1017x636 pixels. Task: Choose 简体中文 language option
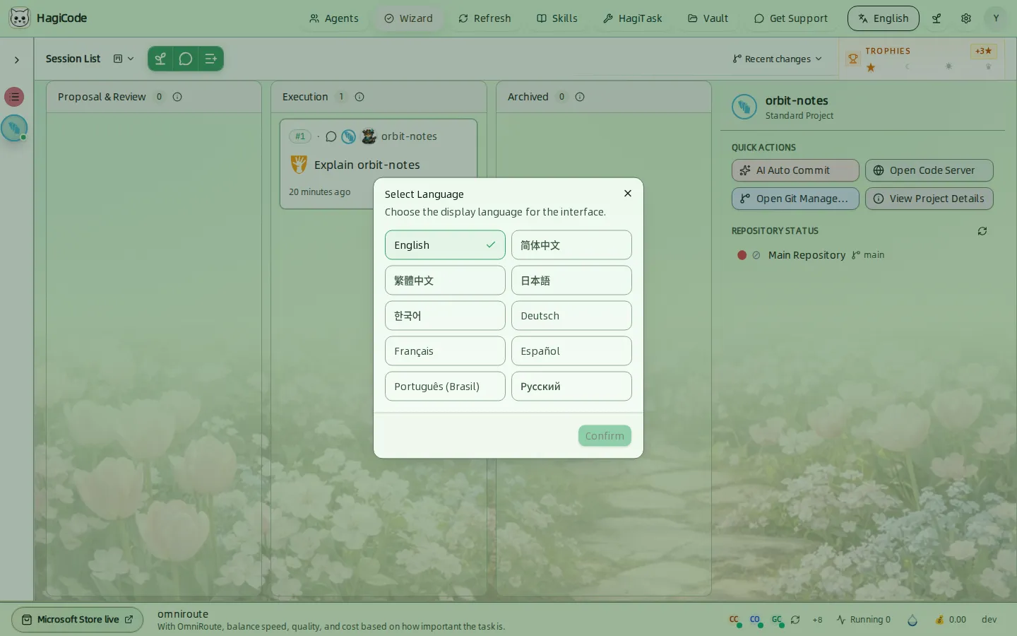tap(571, 245)
